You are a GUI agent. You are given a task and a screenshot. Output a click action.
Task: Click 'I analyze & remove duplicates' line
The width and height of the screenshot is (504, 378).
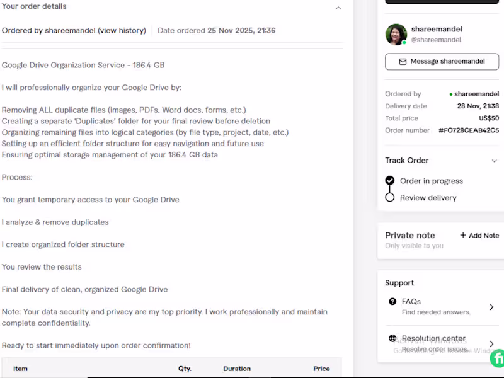coord(55,222)
